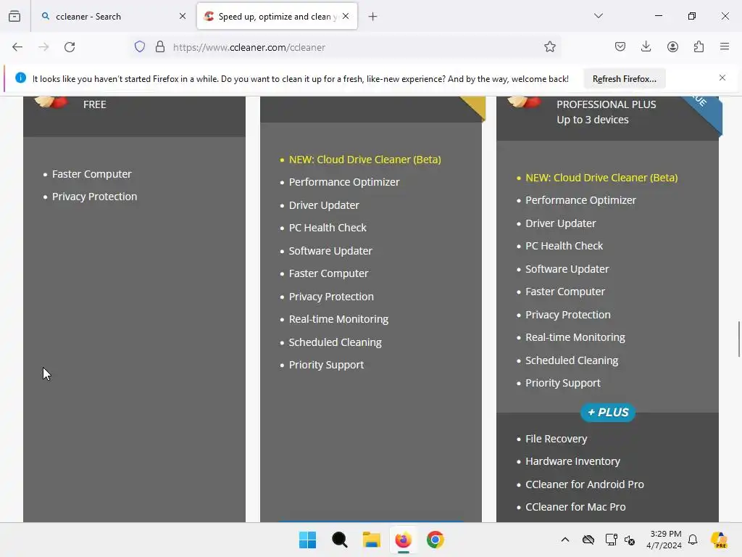Screen dimensions: 742x557
Task: Open the clock showing 3:29 PM
Action: point(664,540)
